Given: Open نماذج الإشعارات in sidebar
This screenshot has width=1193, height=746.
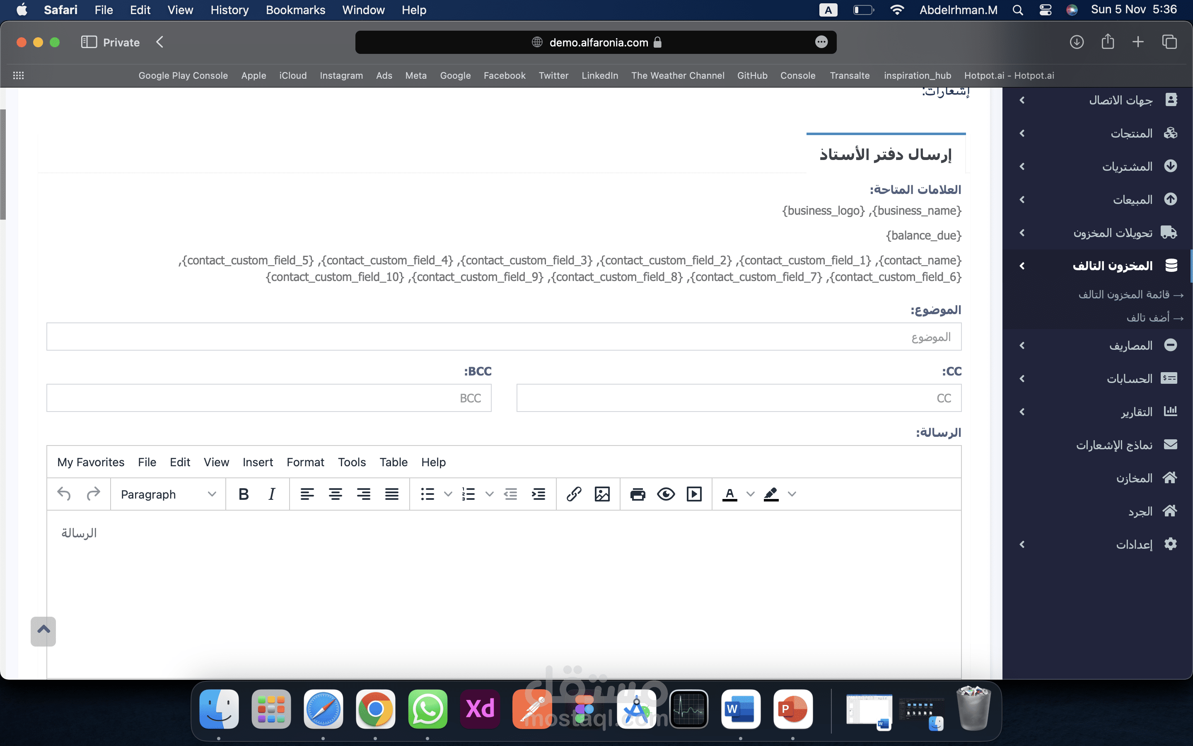Looking at the screenshot, I should click(x=1114, y=445).
